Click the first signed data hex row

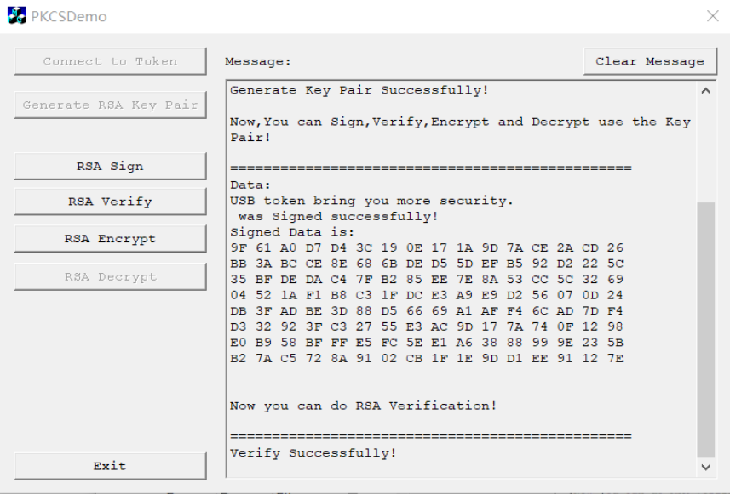click(427, 247)
